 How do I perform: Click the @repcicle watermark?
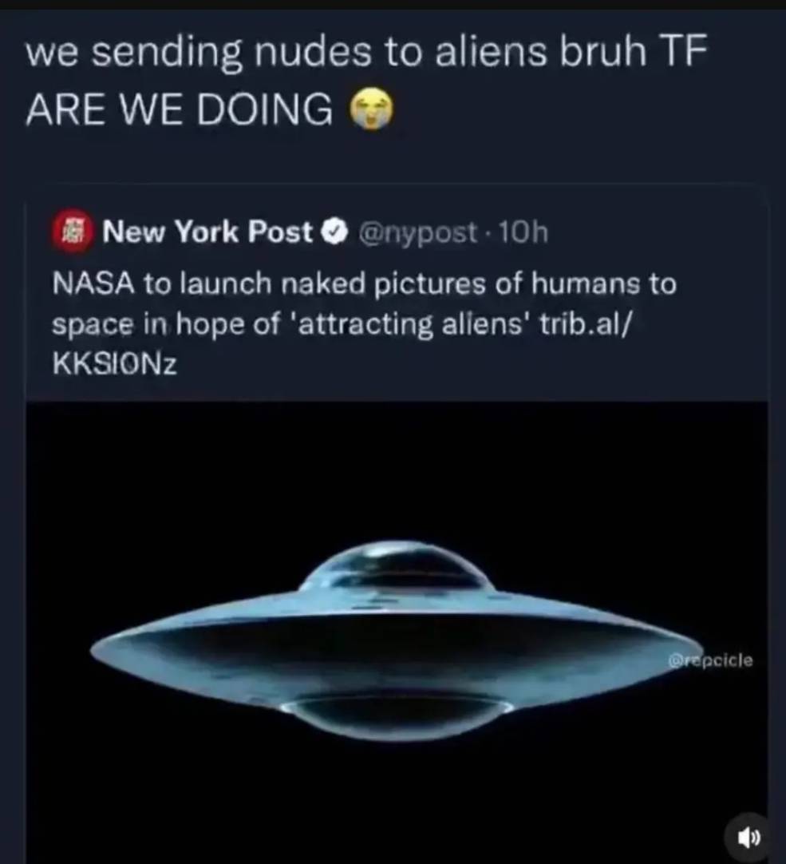[x=710, y=660]
